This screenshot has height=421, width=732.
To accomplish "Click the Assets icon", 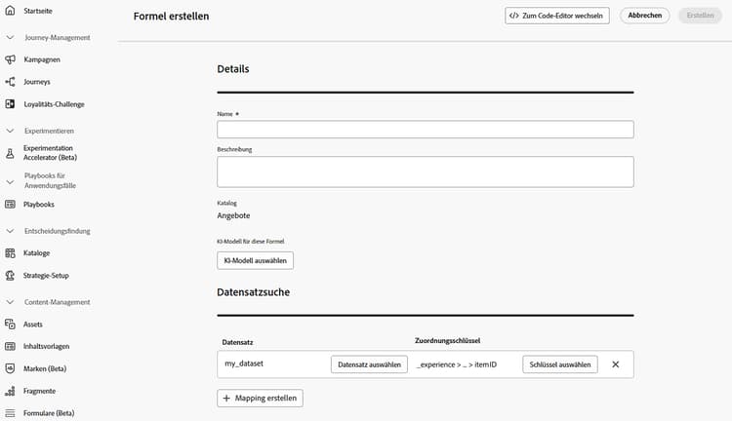I will click(10, 324).
